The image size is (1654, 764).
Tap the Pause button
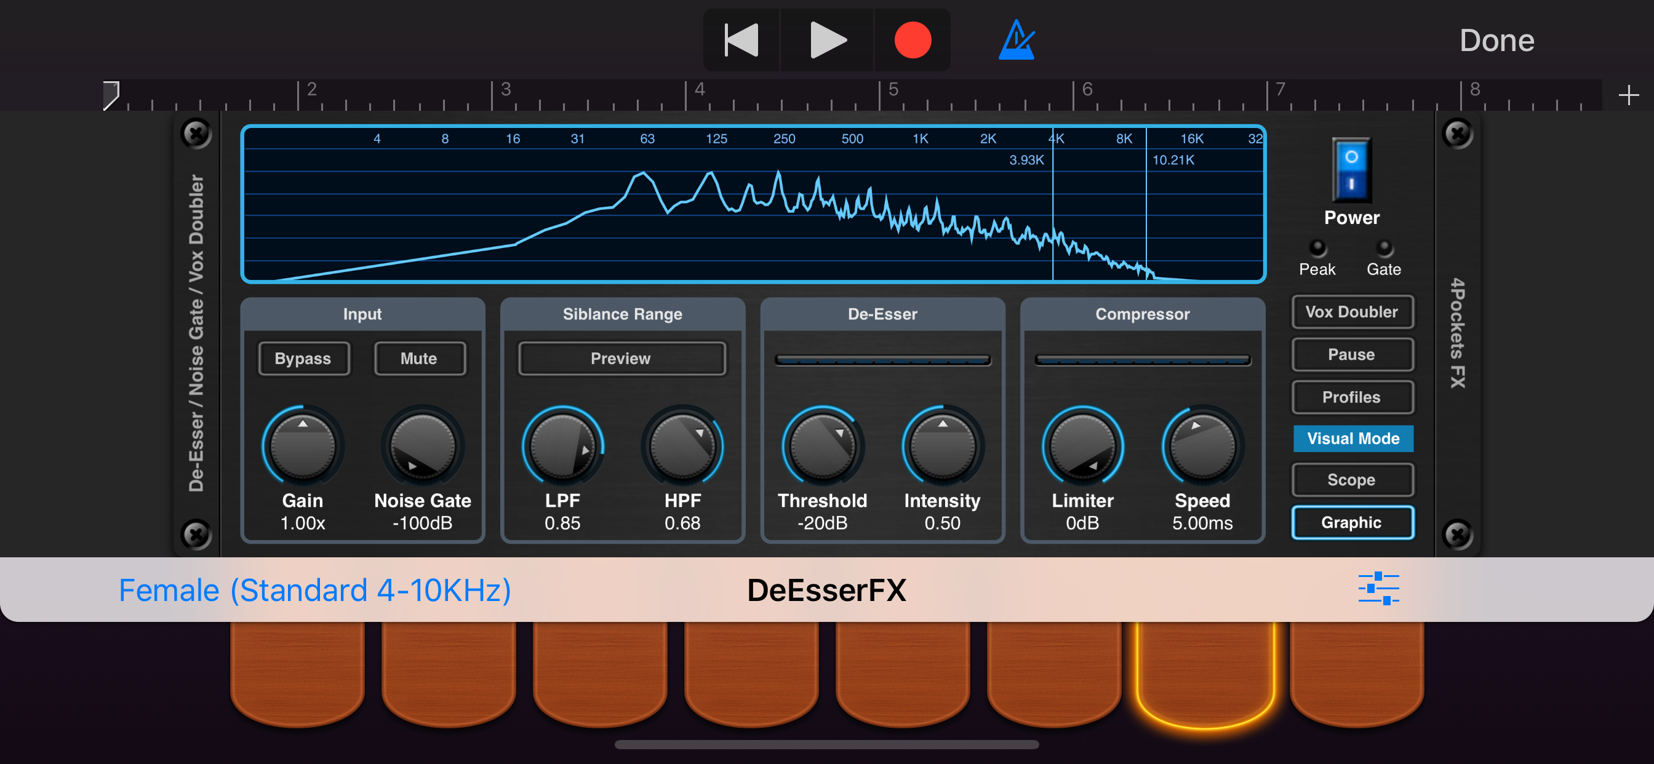pos(1352,354)
